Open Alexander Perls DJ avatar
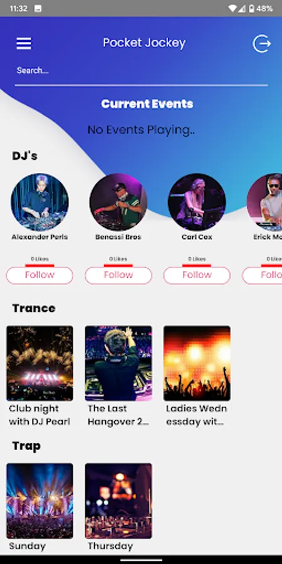The image size is (282, 564). [39, 202]
